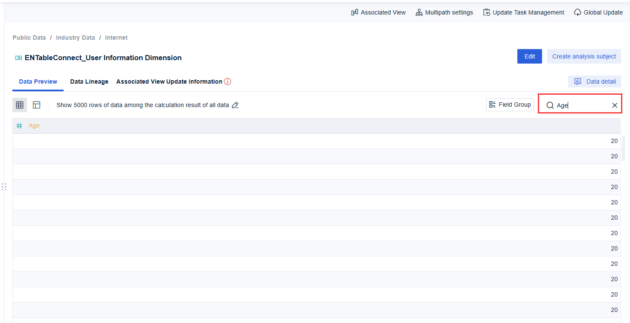This screenshot has height=323, width=630.
Task: Clear the Age search text
Action: (615, 105)
